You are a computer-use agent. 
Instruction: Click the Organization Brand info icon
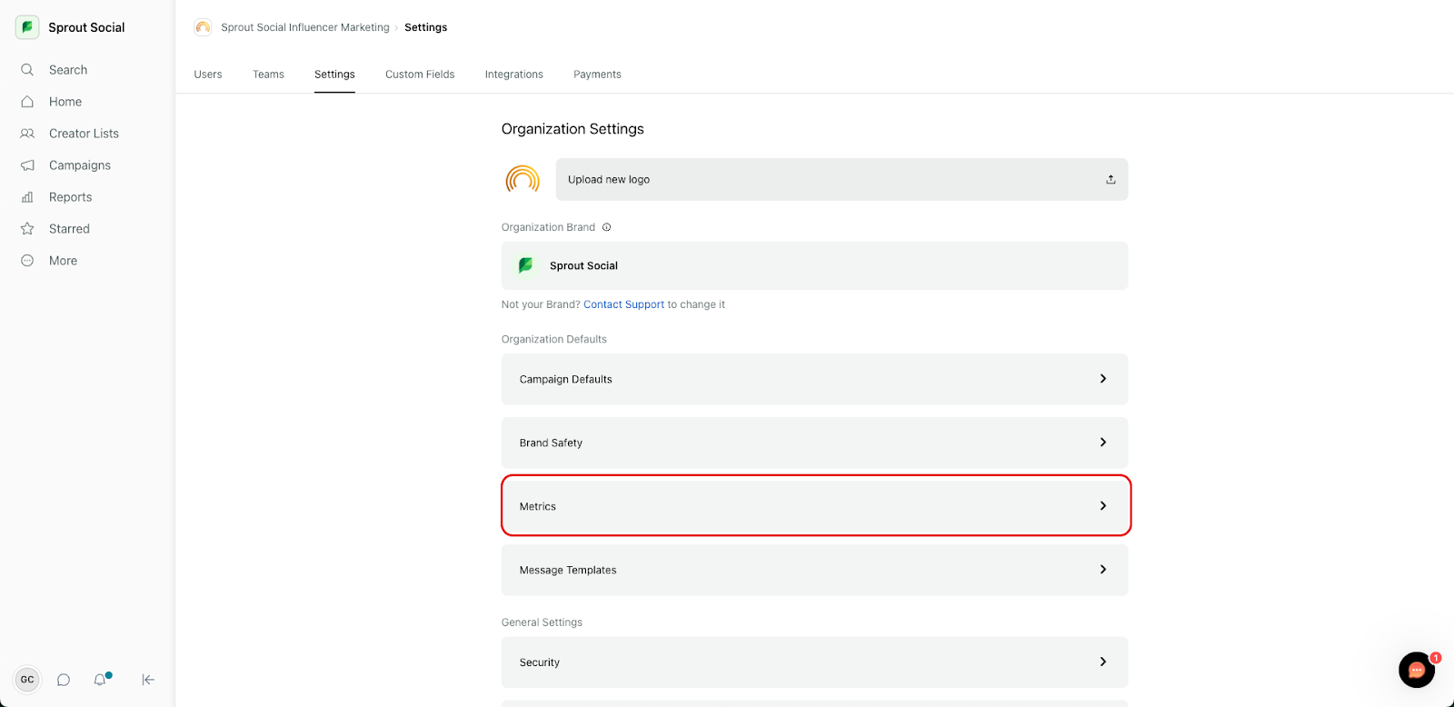(x=606, y=227)
